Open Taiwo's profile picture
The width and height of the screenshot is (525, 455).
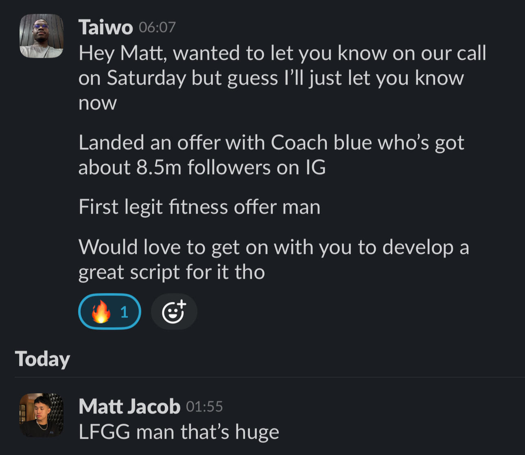[x=42, y=36]
